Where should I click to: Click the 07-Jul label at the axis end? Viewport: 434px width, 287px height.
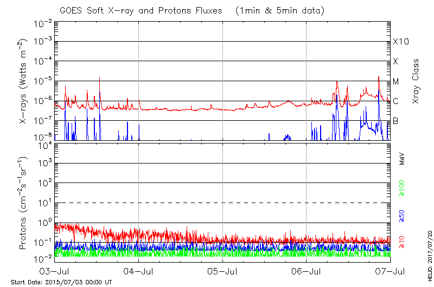[390, 270]
